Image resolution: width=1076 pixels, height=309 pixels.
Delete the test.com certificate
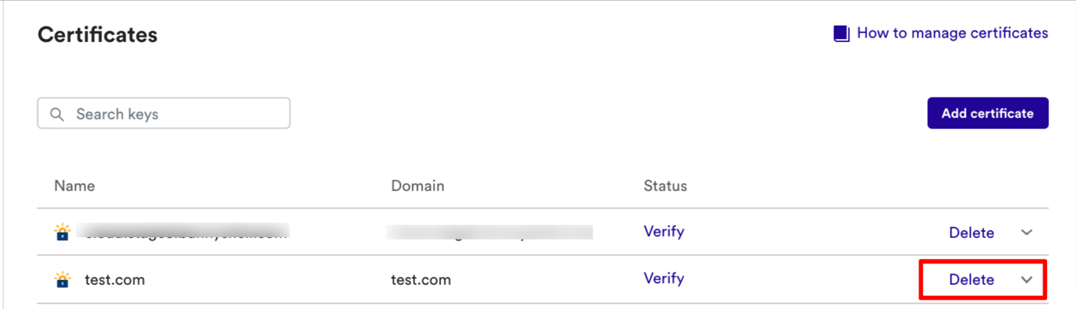pyautogui.click(x=971, y=279)
